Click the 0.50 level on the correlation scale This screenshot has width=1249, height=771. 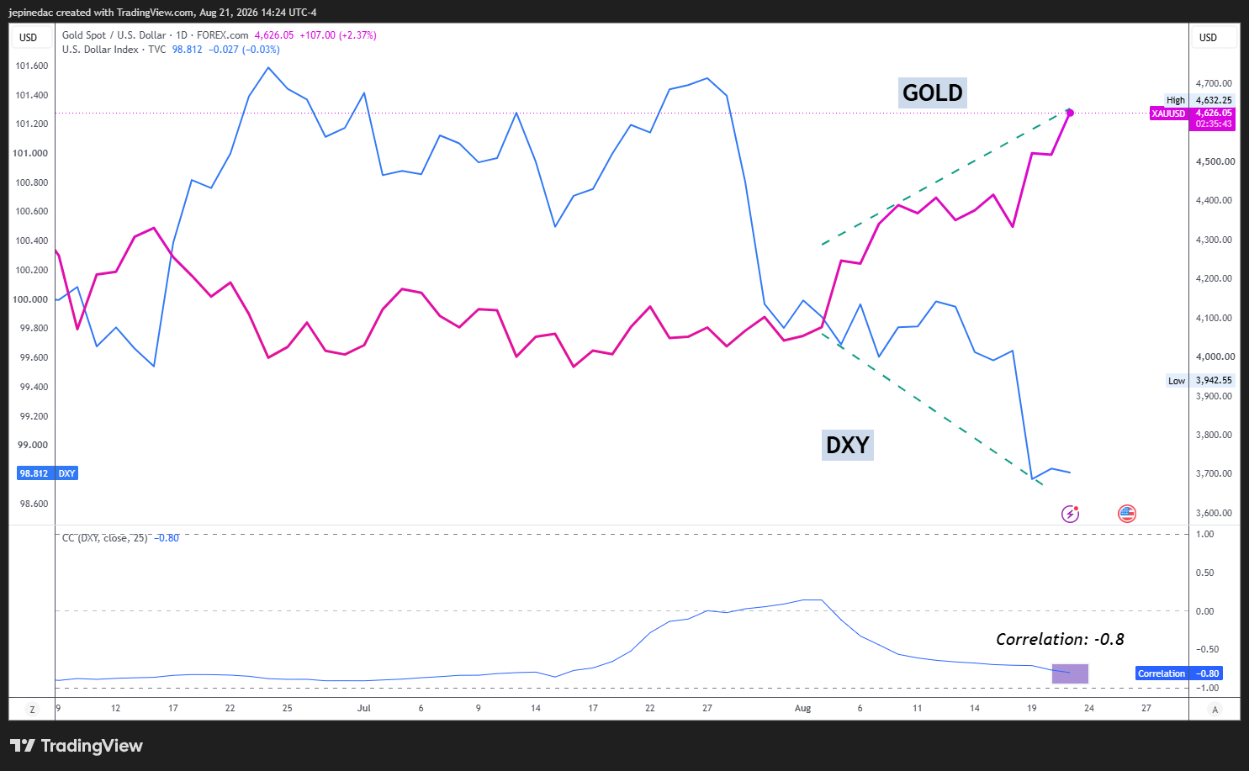1205,573
